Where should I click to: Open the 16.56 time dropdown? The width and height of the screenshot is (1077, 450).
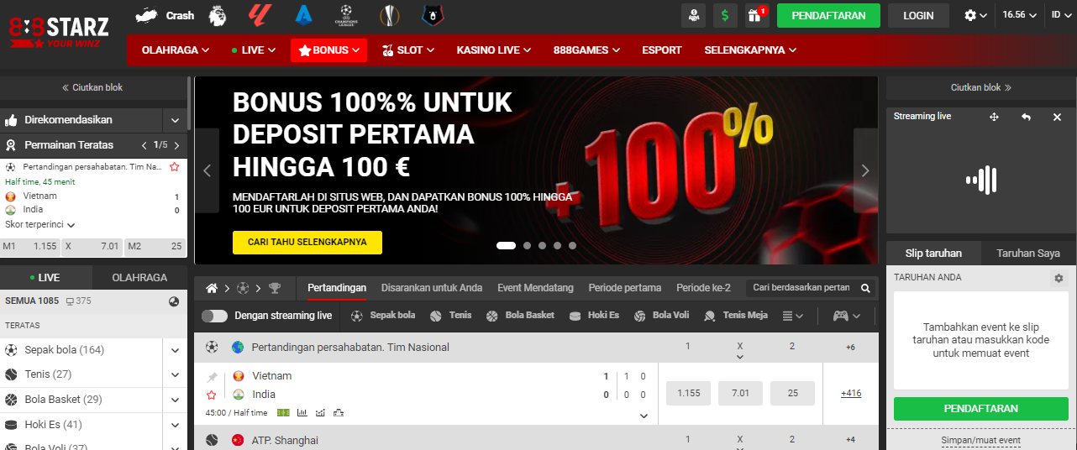(1019, 15)
